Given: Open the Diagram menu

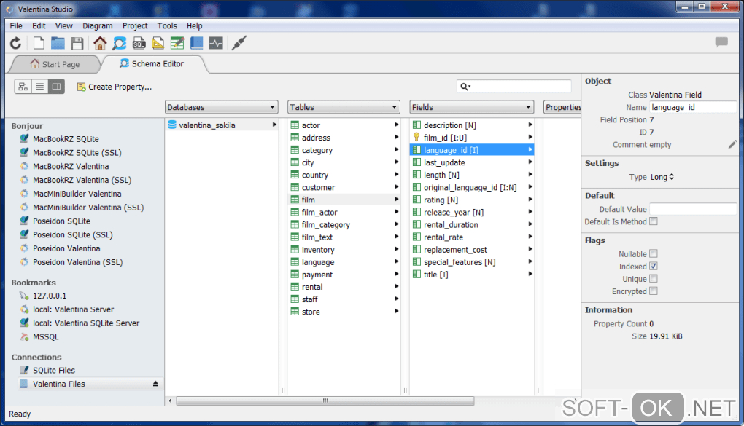Looking at the screenshot, I should tap(97, 25).
